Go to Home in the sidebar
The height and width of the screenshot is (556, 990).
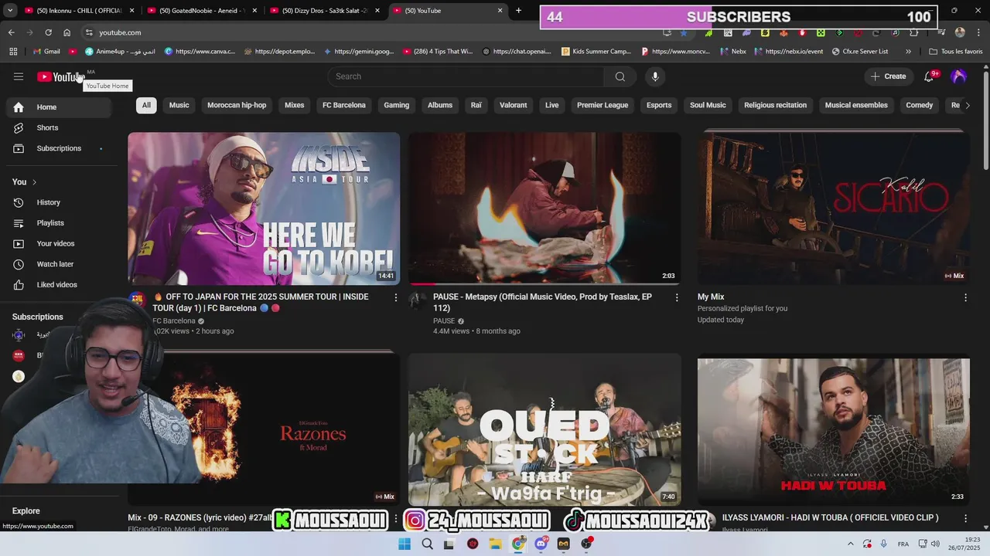pos(59,107)
